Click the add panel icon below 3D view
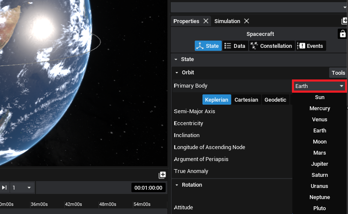 pos(162,175)
